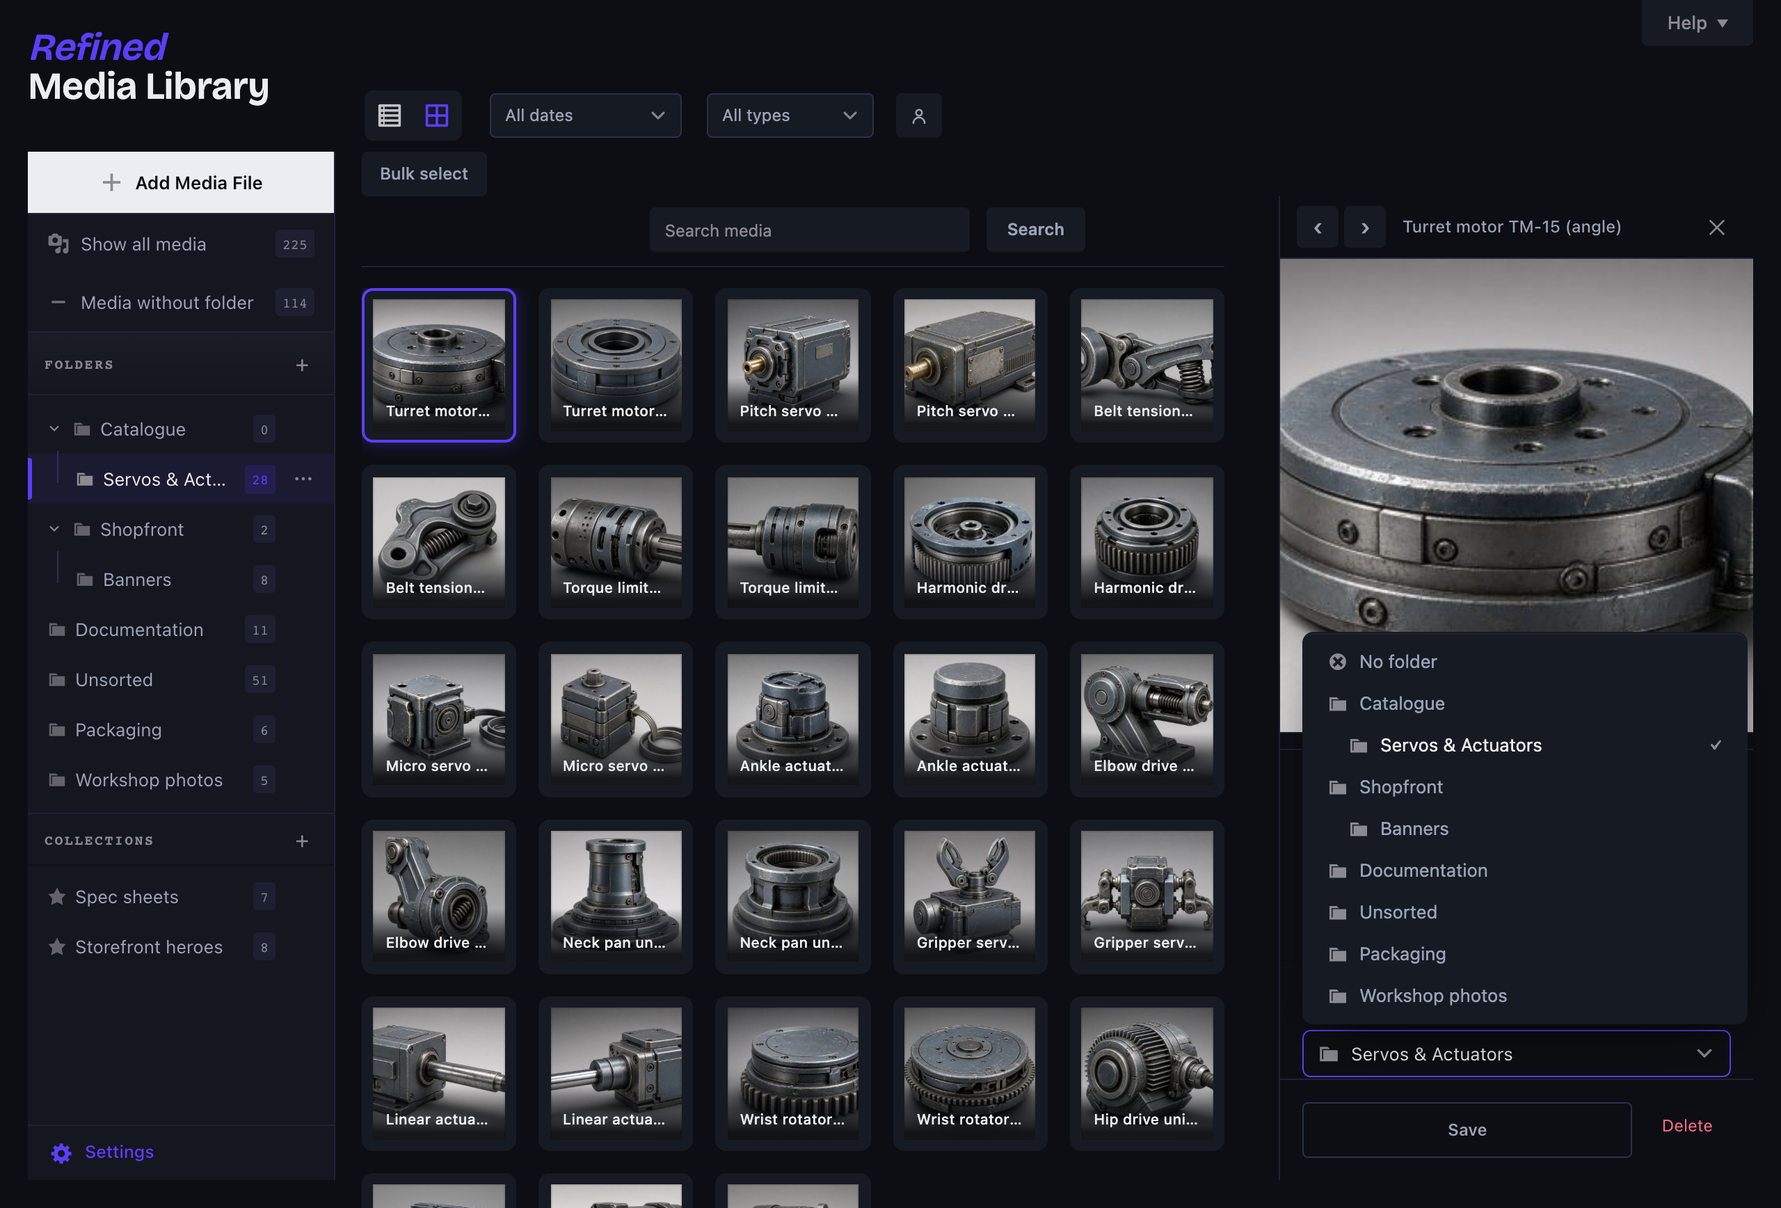Collapse the Catalogue folder tree
Image resolution: width=1781 pixels, height=1208 pixels.
[x=54, y=429]
